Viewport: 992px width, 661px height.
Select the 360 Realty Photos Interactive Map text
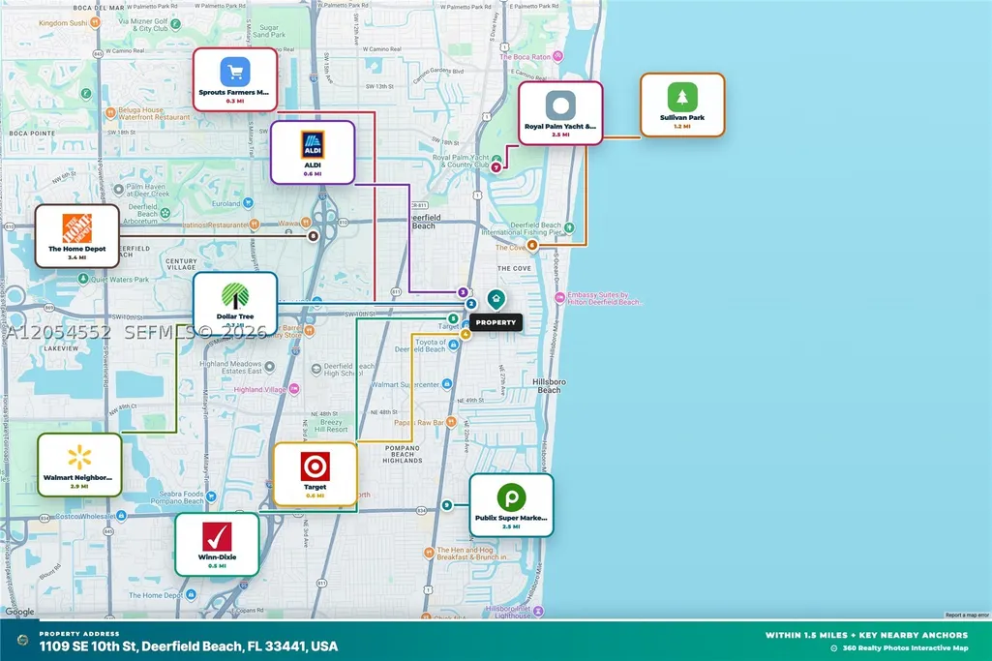pos(905,647)
